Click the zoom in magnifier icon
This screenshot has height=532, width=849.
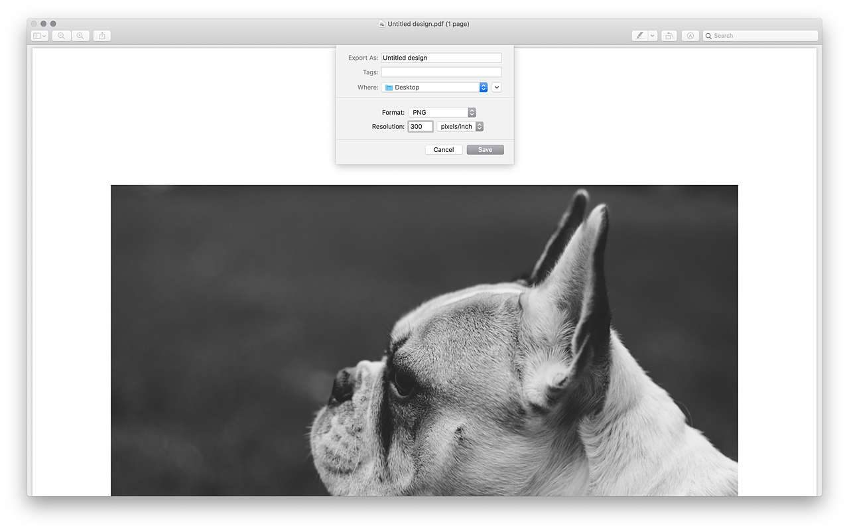(x=80, y=36)
